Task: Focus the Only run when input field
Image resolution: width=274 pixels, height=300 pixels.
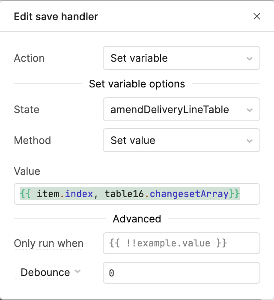Action: (181, 243)
